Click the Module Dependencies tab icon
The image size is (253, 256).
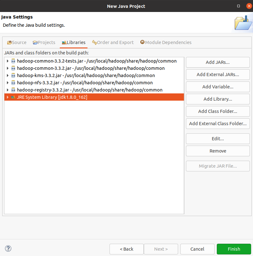tap(142, 42)
